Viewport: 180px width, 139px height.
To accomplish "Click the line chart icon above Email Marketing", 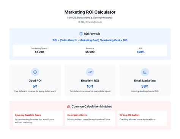I will [x=145, y=72].
